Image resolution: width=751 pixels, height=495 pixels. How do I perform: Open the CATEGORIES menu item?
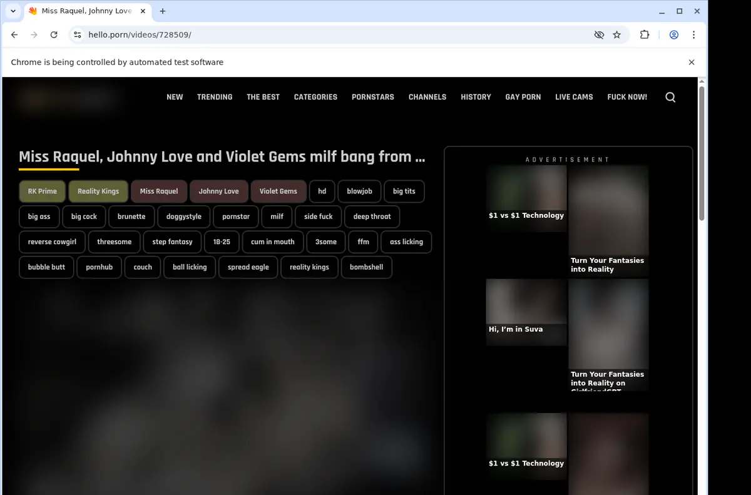click(315, 97)
